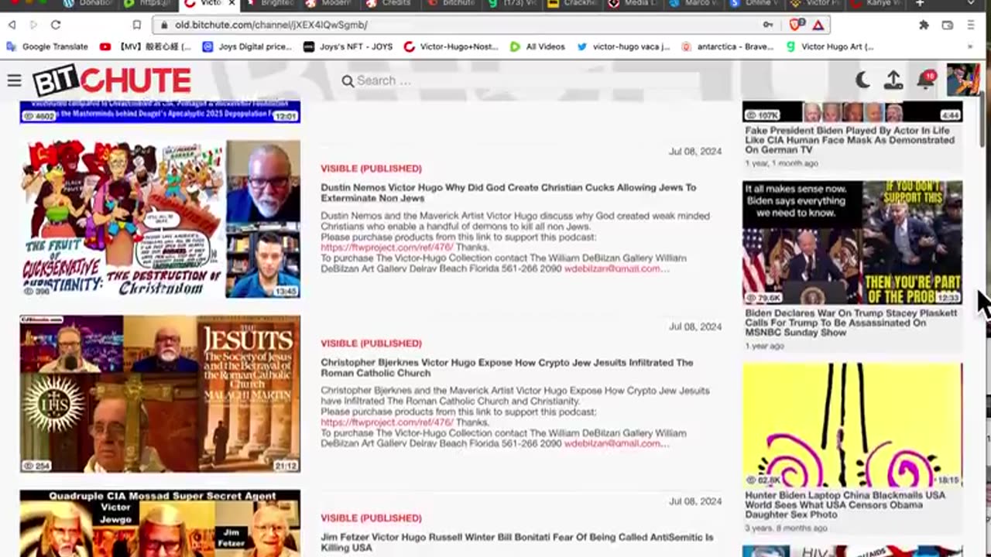Open the YouTube MV bookmark
This screenshot has width=991, height=557.
(145, 46)
